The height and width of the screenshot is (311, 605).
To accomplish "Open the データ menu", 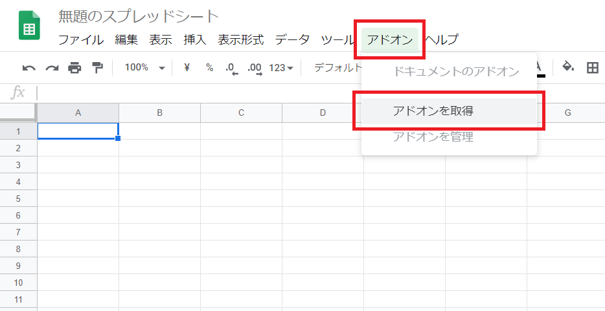I will (293, 39).
